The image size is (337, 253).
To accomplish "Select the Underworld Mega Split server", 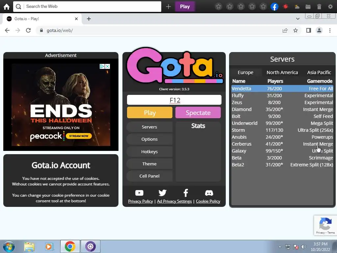I will [282, 123].
